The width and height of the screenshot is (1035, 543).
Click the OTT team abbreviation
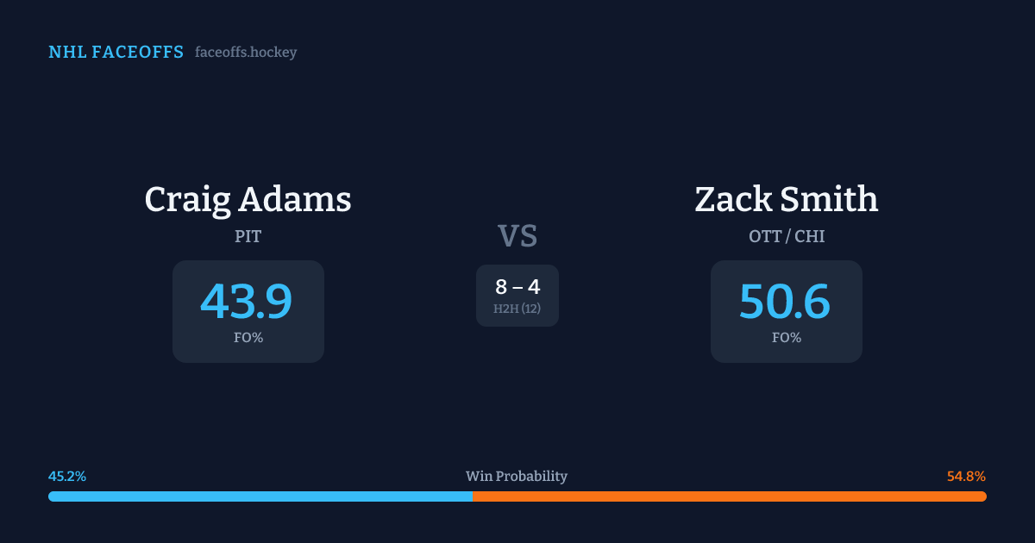(x=765, y=236)
